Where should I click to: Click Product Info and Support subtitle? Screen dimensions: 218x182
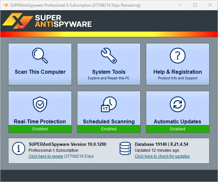178,78
